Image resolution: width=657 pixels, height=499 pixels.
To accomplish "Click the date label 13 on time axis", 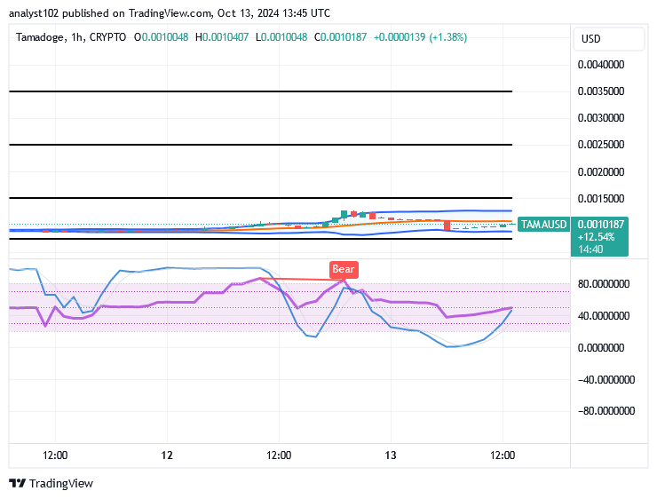I will pyautogui.click(x=391, y=455).
